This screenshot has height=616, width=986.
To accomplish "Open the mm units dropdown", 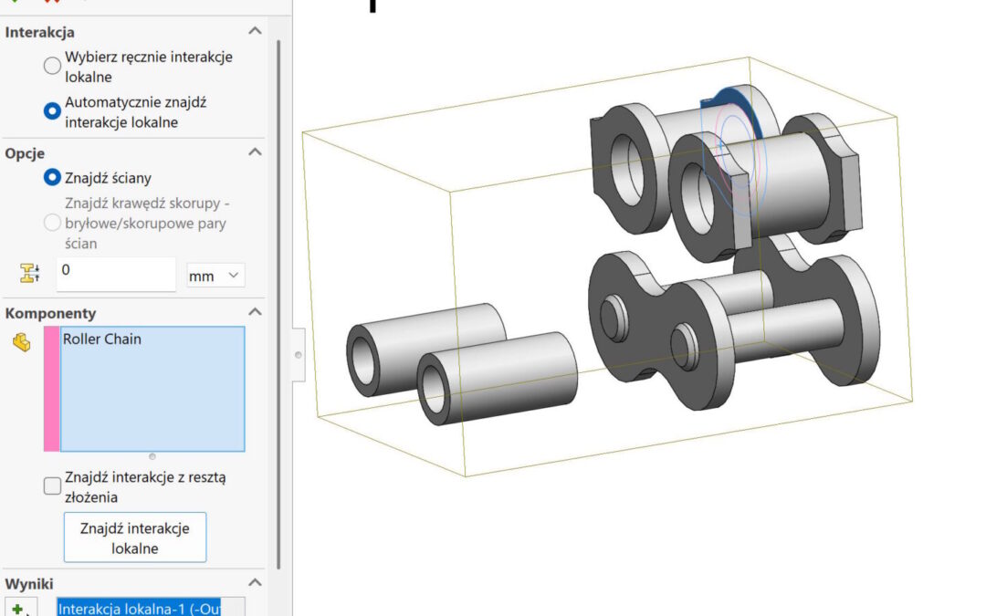I will tap(215, 275).
